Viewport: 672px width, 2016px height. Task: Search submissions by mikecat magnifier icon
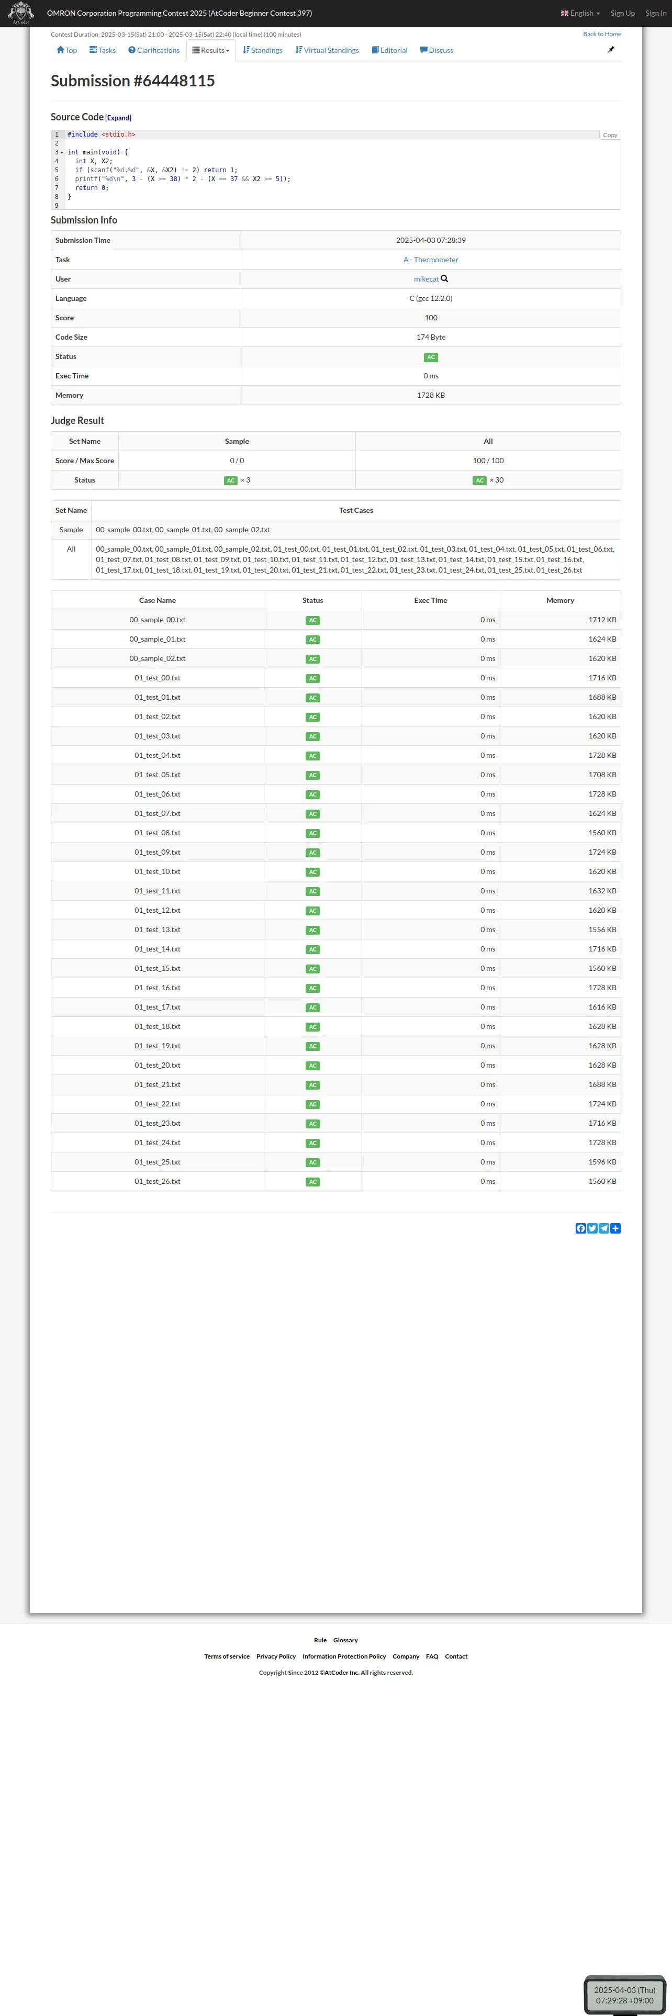[444, 278]
